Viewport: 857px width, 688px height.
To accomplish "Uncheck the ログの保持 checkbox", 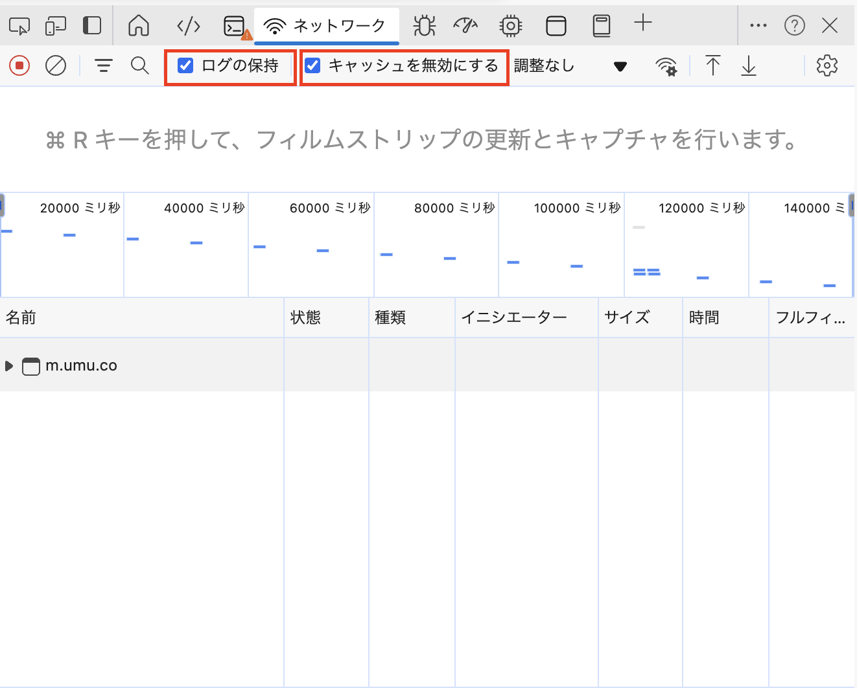I will tap(185, 65).
